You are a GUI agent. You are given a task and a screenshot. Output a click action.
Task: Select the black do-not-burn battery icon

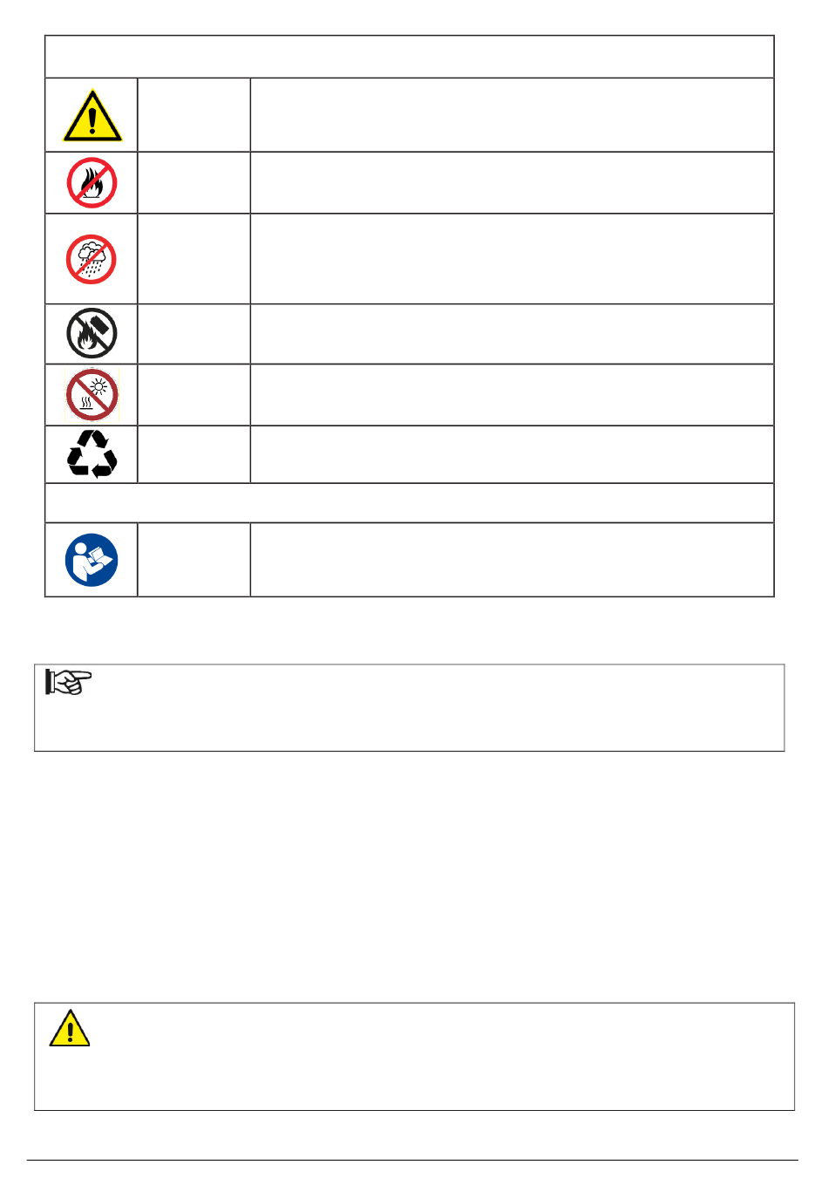coord(92,333)
